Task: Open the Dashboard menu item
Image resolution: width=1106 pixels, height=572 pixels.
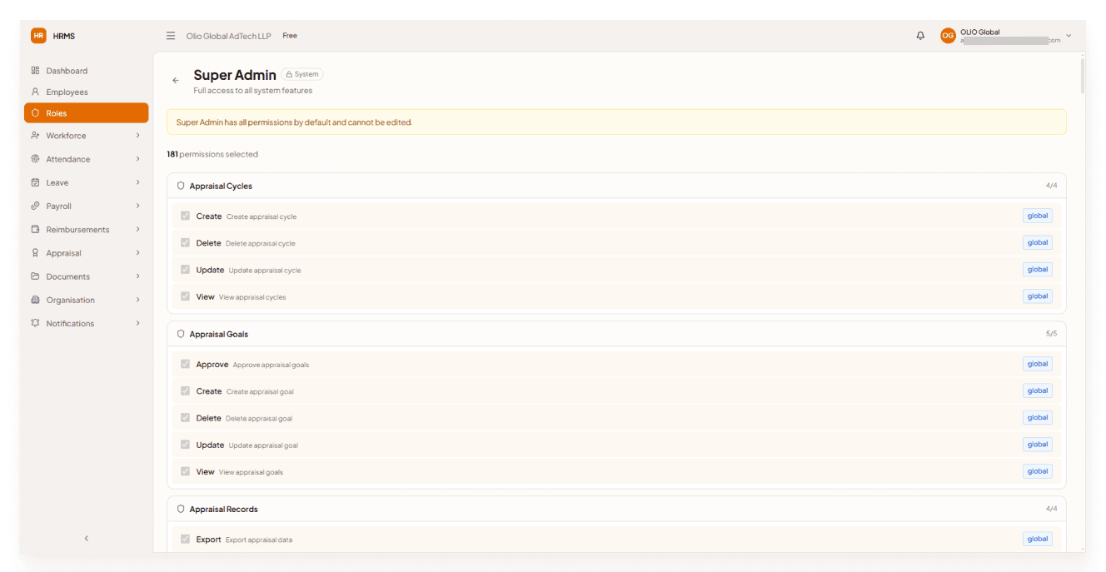Action: coord(87,71)
